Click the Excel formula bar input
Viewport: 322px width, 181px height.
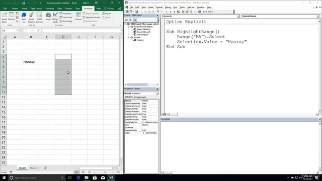pos(80,31)
